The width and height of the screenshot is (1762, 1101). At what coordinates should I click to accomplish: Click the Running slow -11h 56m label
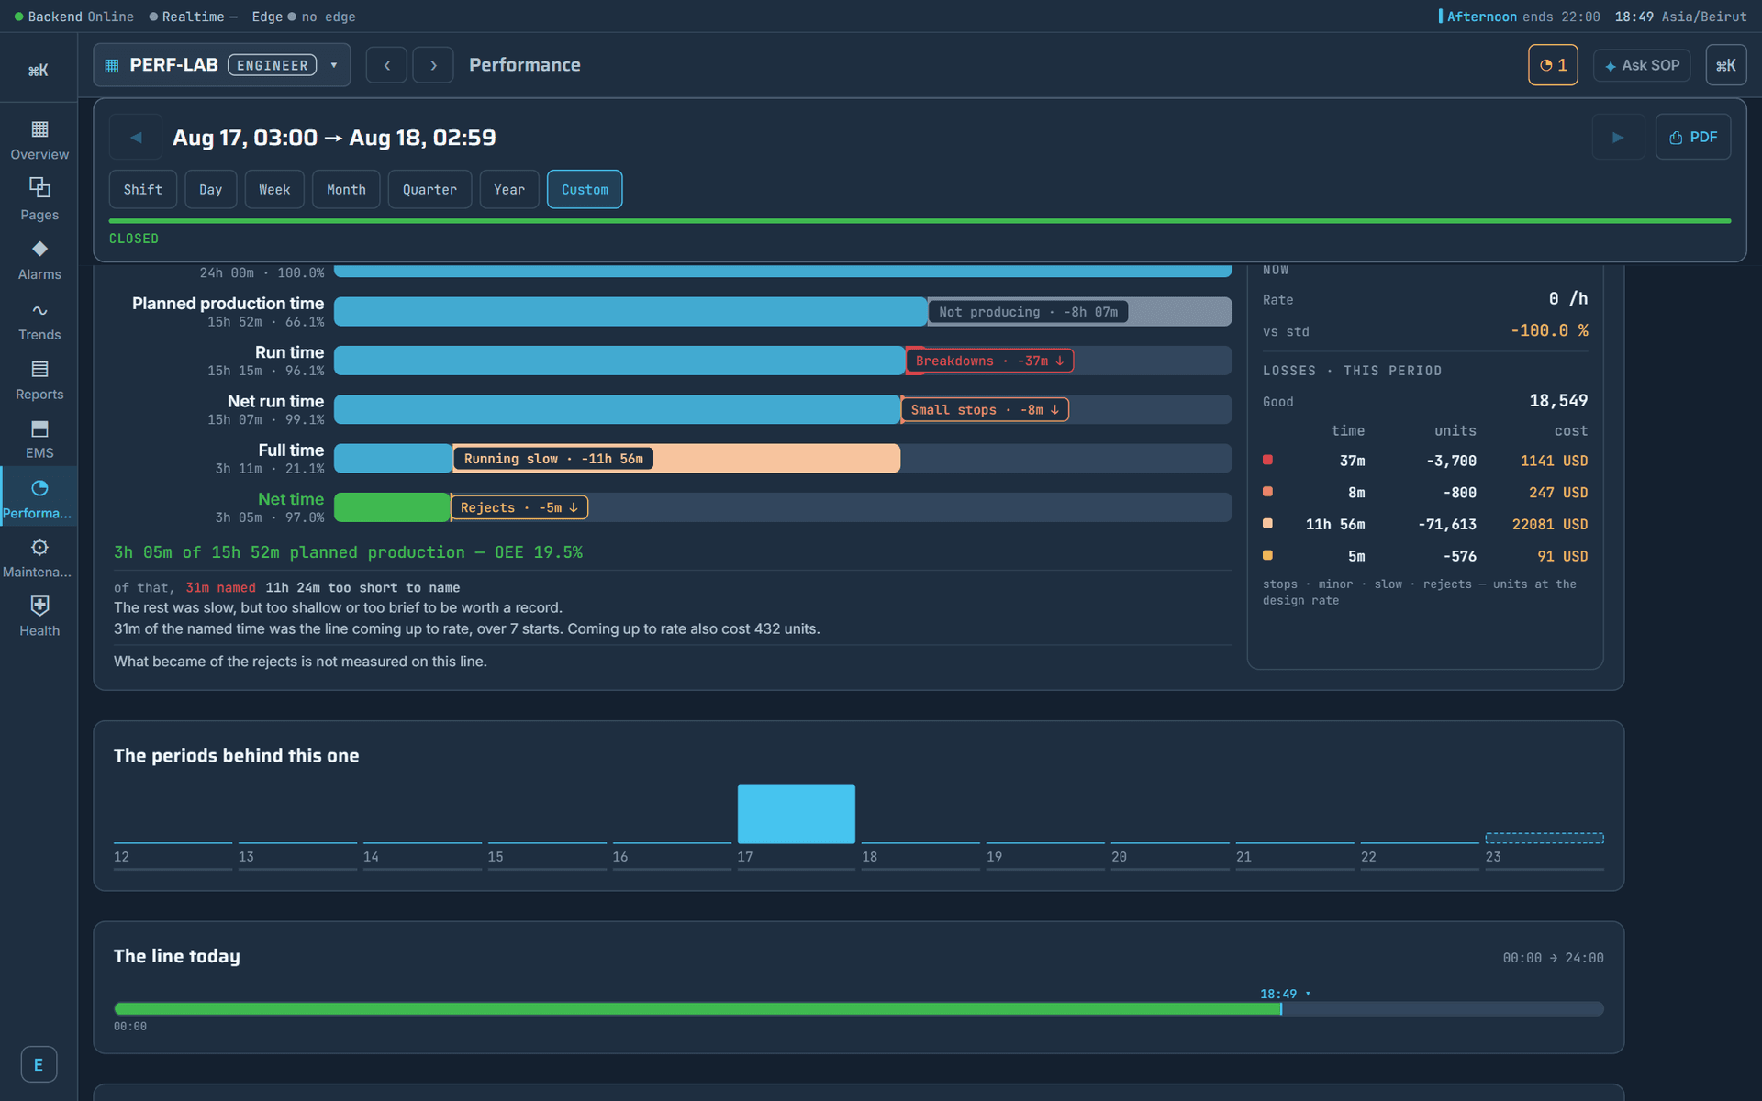tap(553, 459)
